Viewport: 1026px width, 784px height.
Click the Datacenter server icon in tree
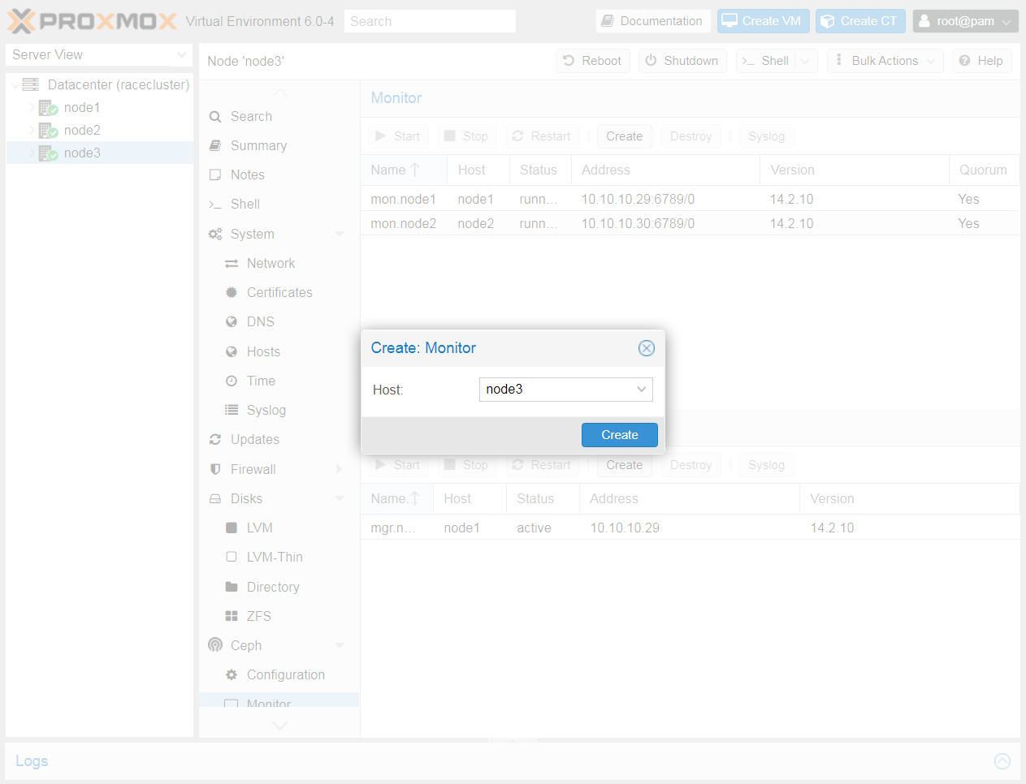click(x=31, y=84)
